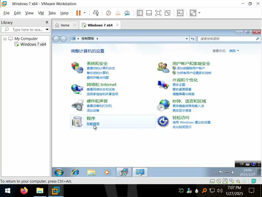The image size is (262, 197).
Task: Open VMware console view icon
Action: 180,13
